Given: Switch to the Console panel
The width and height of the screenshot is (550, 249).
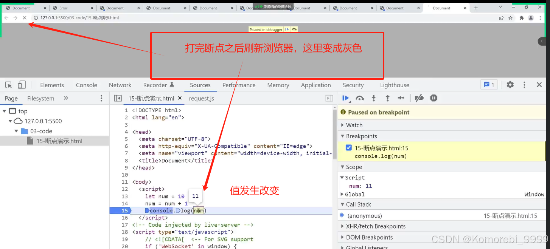Looking at the screenshot, I should [86, 85].
